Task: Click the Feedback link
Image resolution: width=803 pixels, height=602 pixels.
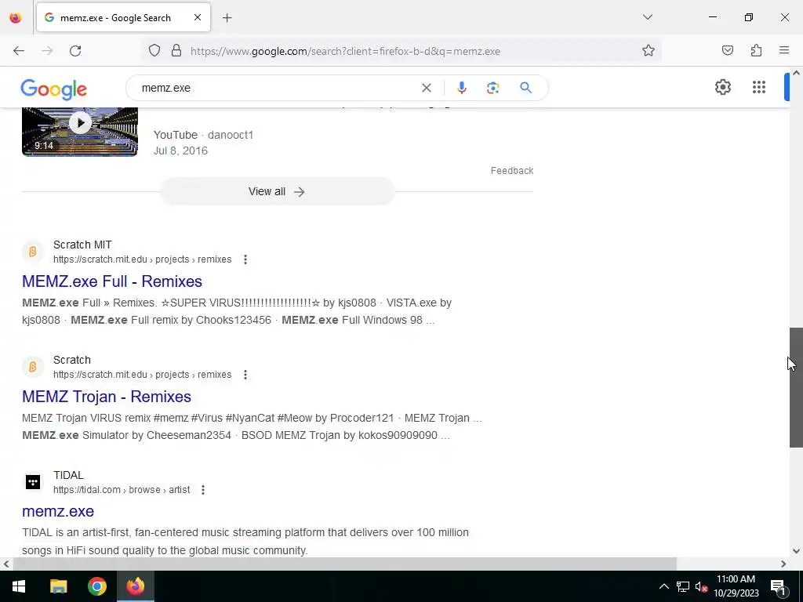Action: 511,170
